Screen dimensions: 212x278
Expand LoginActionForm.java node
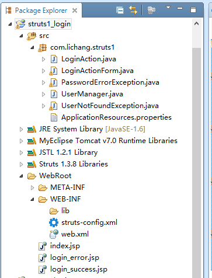click(x=43, y=71)
